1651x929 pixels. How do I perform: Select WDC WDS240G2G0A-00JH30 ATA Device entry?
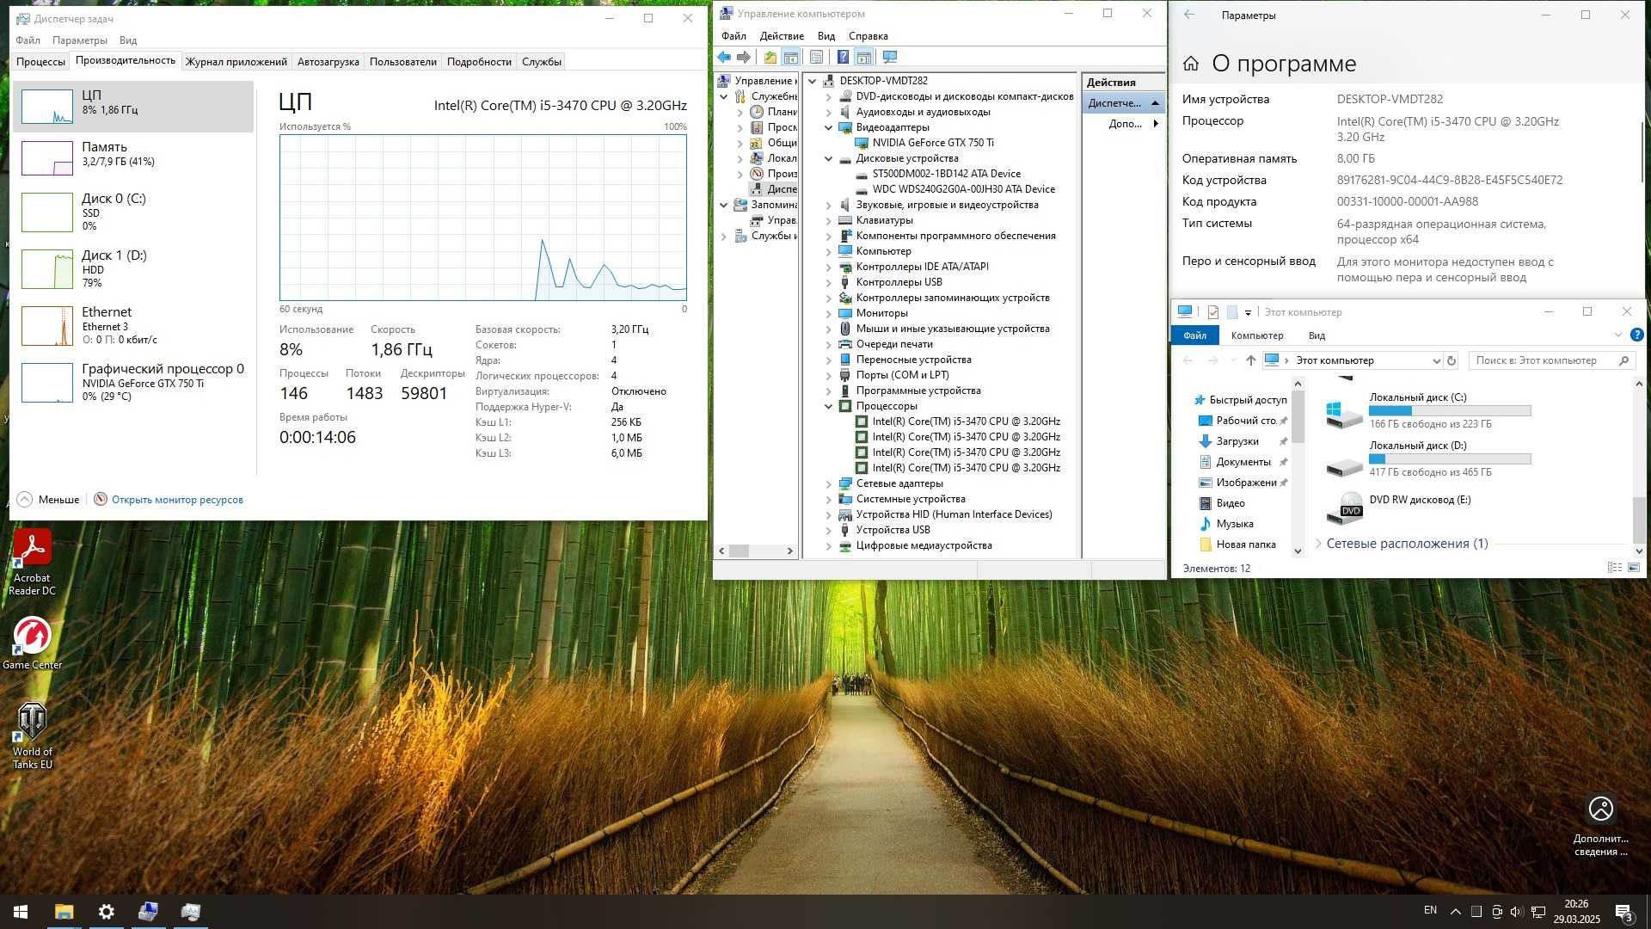pos(963,189)
